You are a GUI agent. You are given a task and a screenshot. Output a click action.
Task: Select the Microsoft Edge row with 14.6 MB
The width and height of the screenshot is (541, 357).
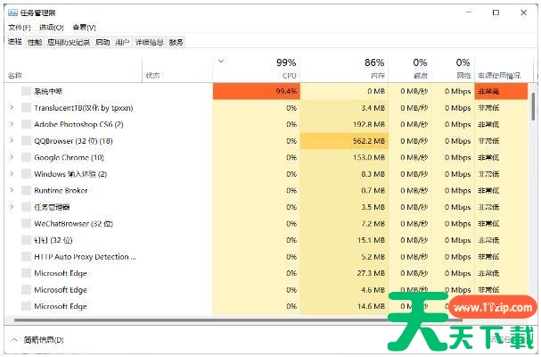[x=266, y=306]
